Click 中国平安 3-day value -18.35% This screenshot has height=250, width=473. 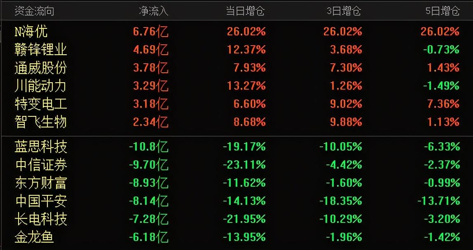(x=341, y=201)
